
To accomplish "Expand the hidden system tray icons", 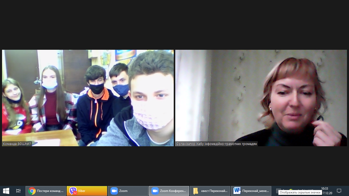I will pos(278,190).
